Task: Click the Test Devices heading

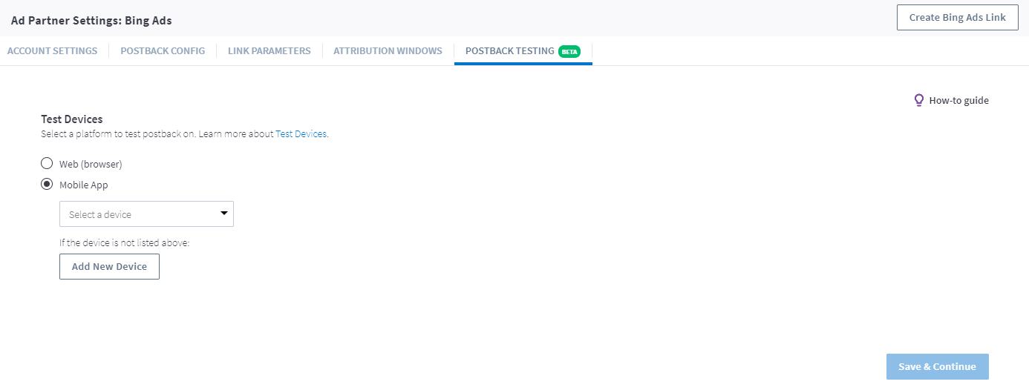Action: pos(71,119)
